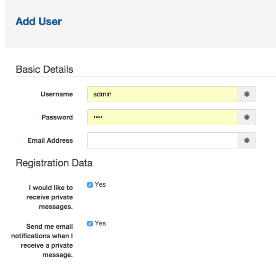Focus the Password field with masked dots
276x268 pixels.
(x=162, y=117)
